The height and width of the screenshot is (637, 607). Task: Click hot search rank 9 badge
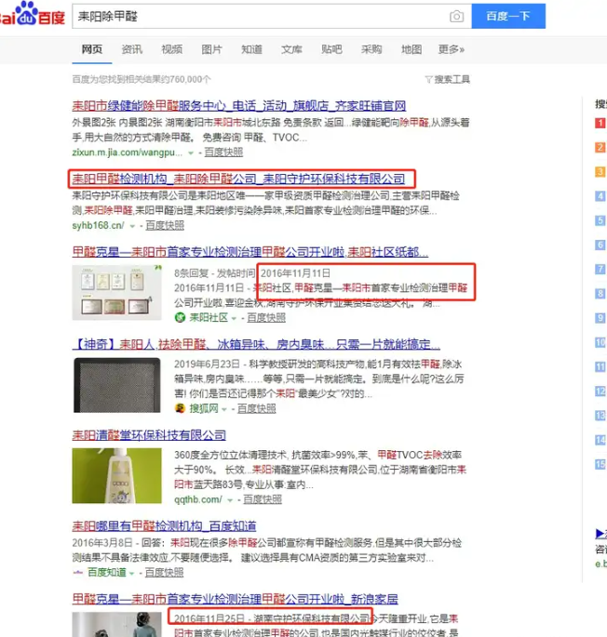[600, 318]
